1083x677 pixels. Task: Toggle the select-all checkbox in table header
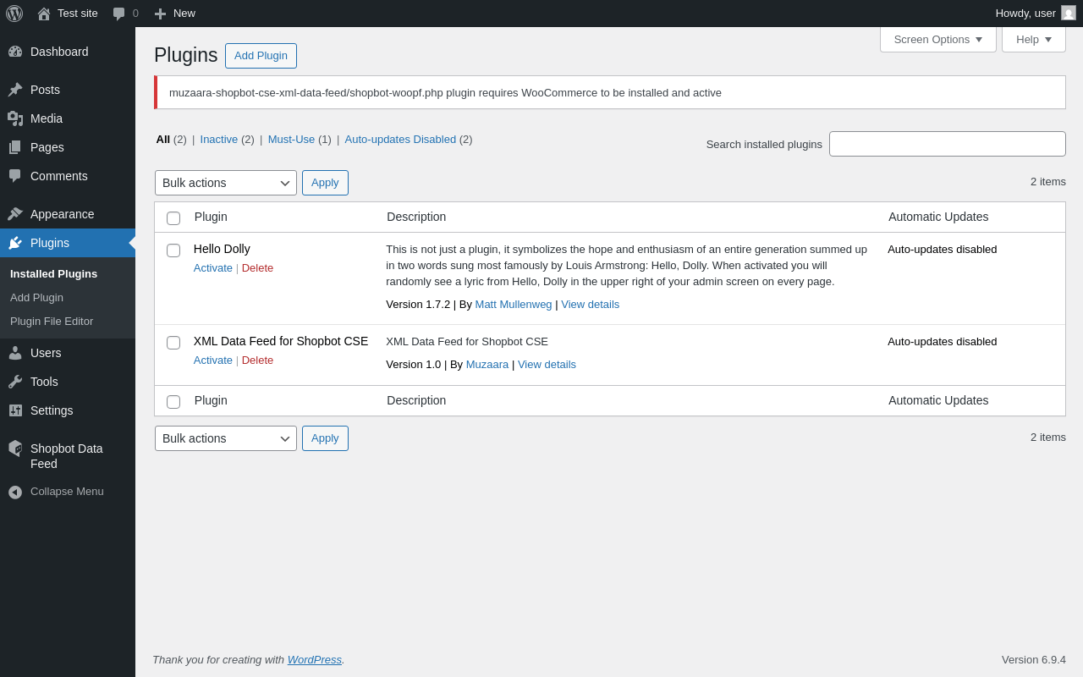point(173,218)
